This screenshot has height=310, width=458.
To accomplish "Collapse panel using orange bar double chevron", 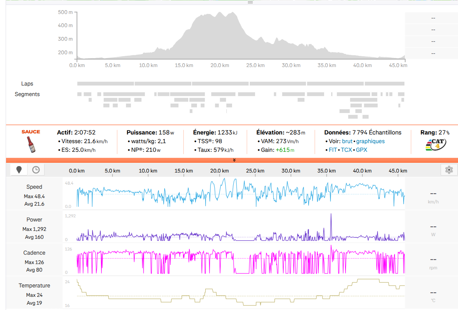I will pyautogui.click(x=234, y=160).
